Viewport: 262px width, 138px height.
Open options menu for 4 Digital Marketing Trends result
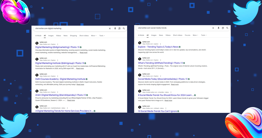(67, 108)
